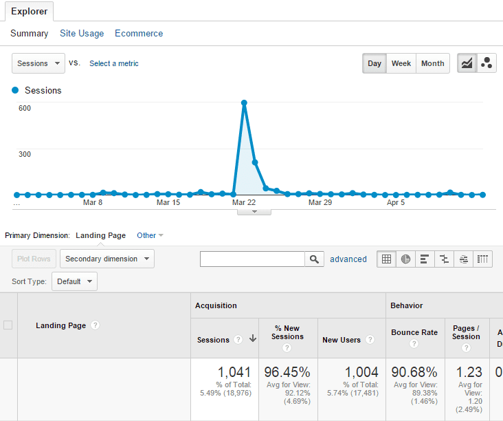Select the term cloud view icon
The height and width of the screenshot is (421, 503).
(x=464, y=259)
